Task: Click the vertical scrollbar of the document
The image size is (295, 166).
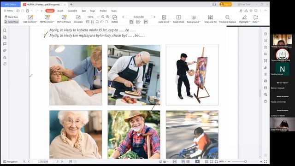Action: (x=260, y=93)
